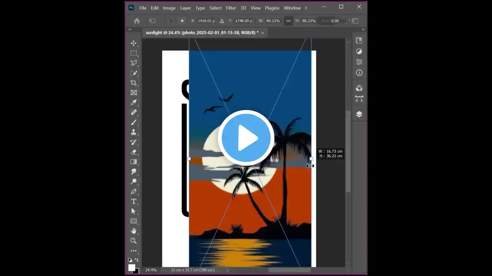The width and height of the screenshot is (492, 276).
Task: Open the Window menu
Action: point(292,8)
